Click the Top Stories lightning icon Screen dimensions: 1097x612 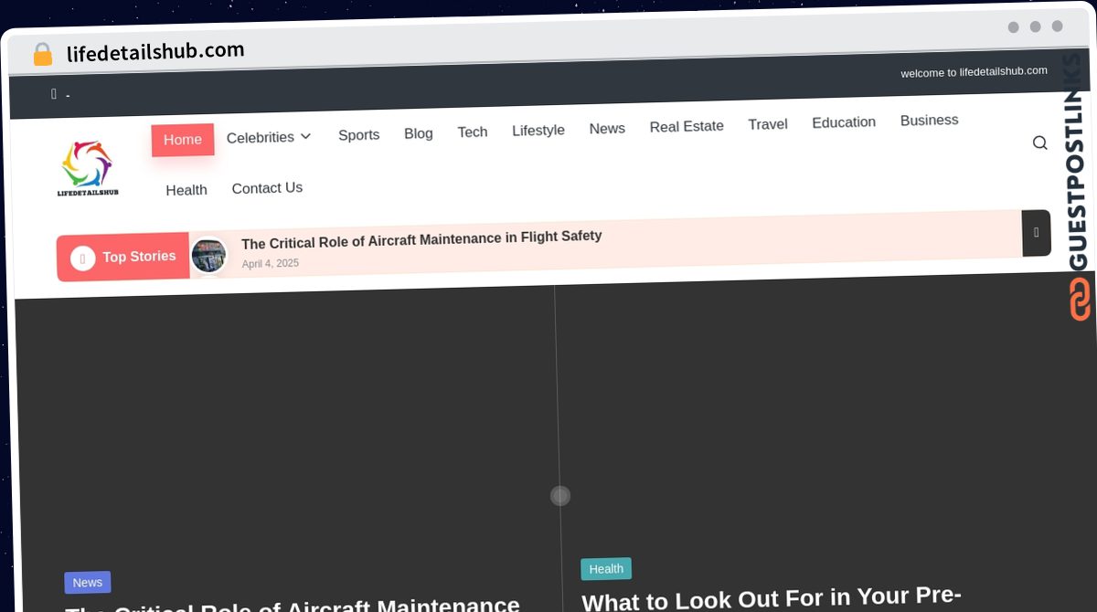pyautogui.click(x=83, y=259)
